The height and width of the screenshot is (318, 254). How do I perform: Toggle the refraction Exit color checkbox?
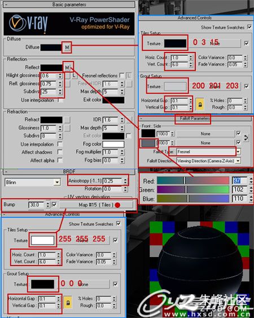(x=128, y=136)
